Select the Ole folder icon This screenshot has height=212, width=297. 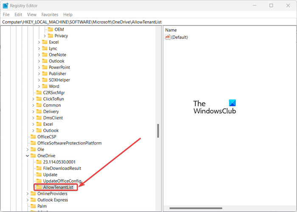pos(34,149)
